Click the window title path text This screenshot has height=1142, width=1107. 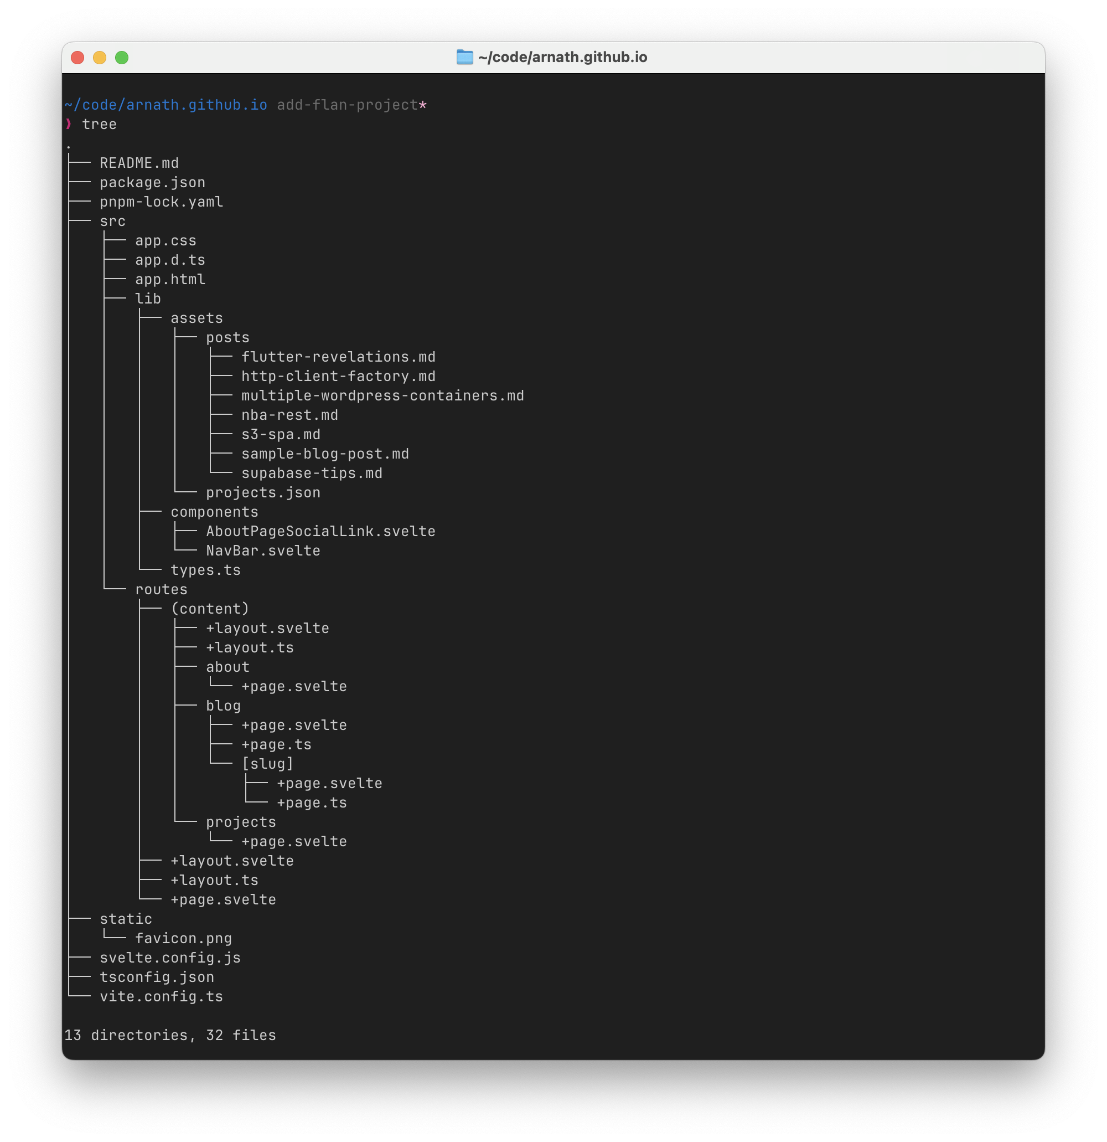click(562, 57)
